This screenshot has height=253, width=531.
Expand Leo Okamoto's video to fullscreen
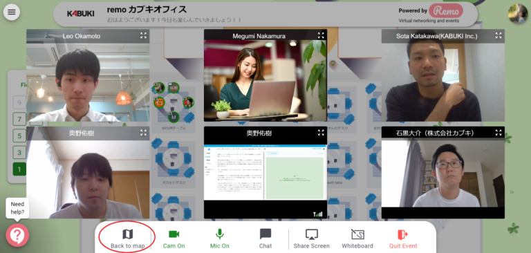coord(144,35)
